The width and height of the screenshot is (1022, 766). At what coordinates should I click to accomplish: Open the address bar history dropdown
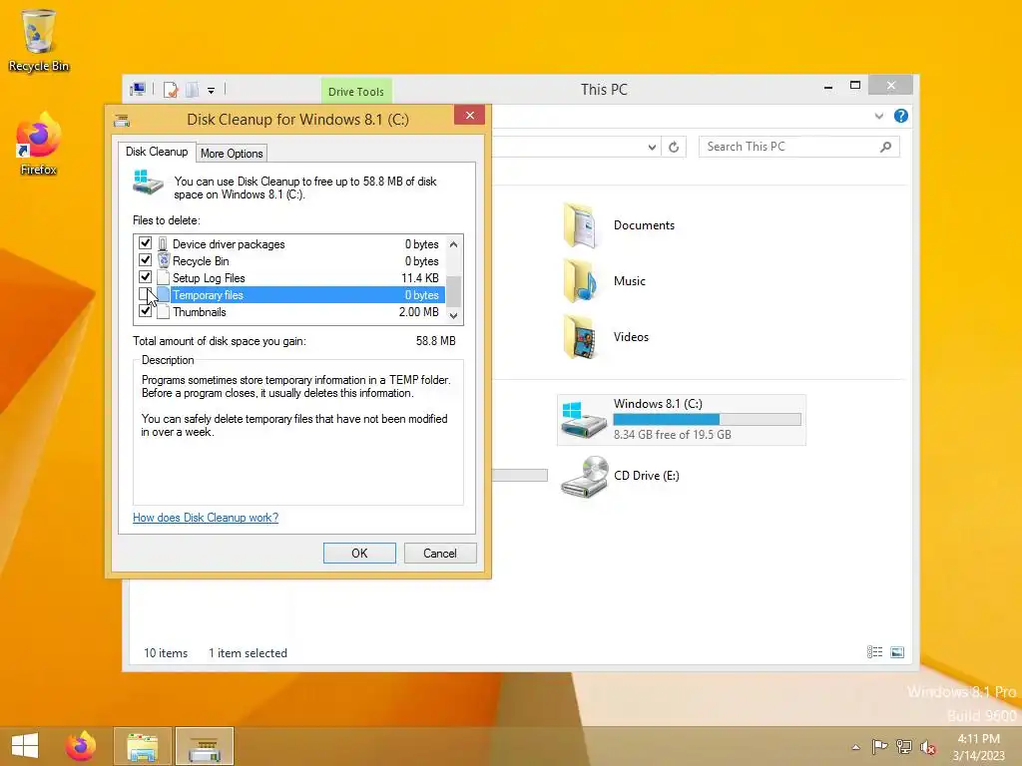click(652, 148)
